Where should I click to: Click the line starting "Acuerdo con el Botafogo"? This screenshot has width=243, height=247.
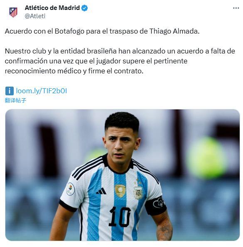point(102,31)
